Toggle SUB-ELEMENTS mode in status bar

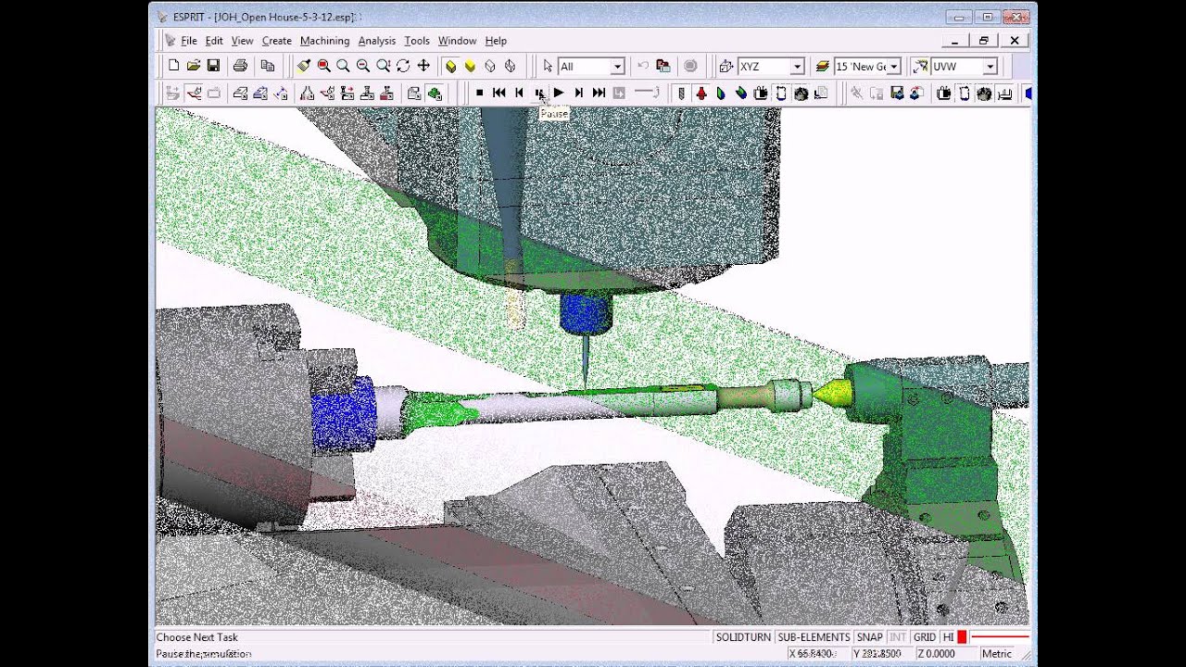pos(814,637)
